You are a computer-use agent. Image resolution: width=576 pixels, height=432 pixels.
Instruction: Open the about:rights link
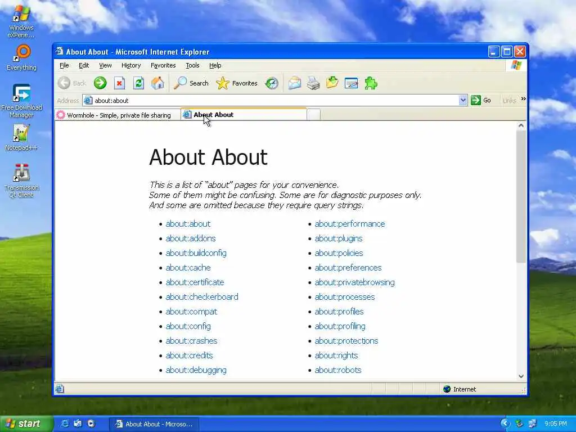[336, 355]
